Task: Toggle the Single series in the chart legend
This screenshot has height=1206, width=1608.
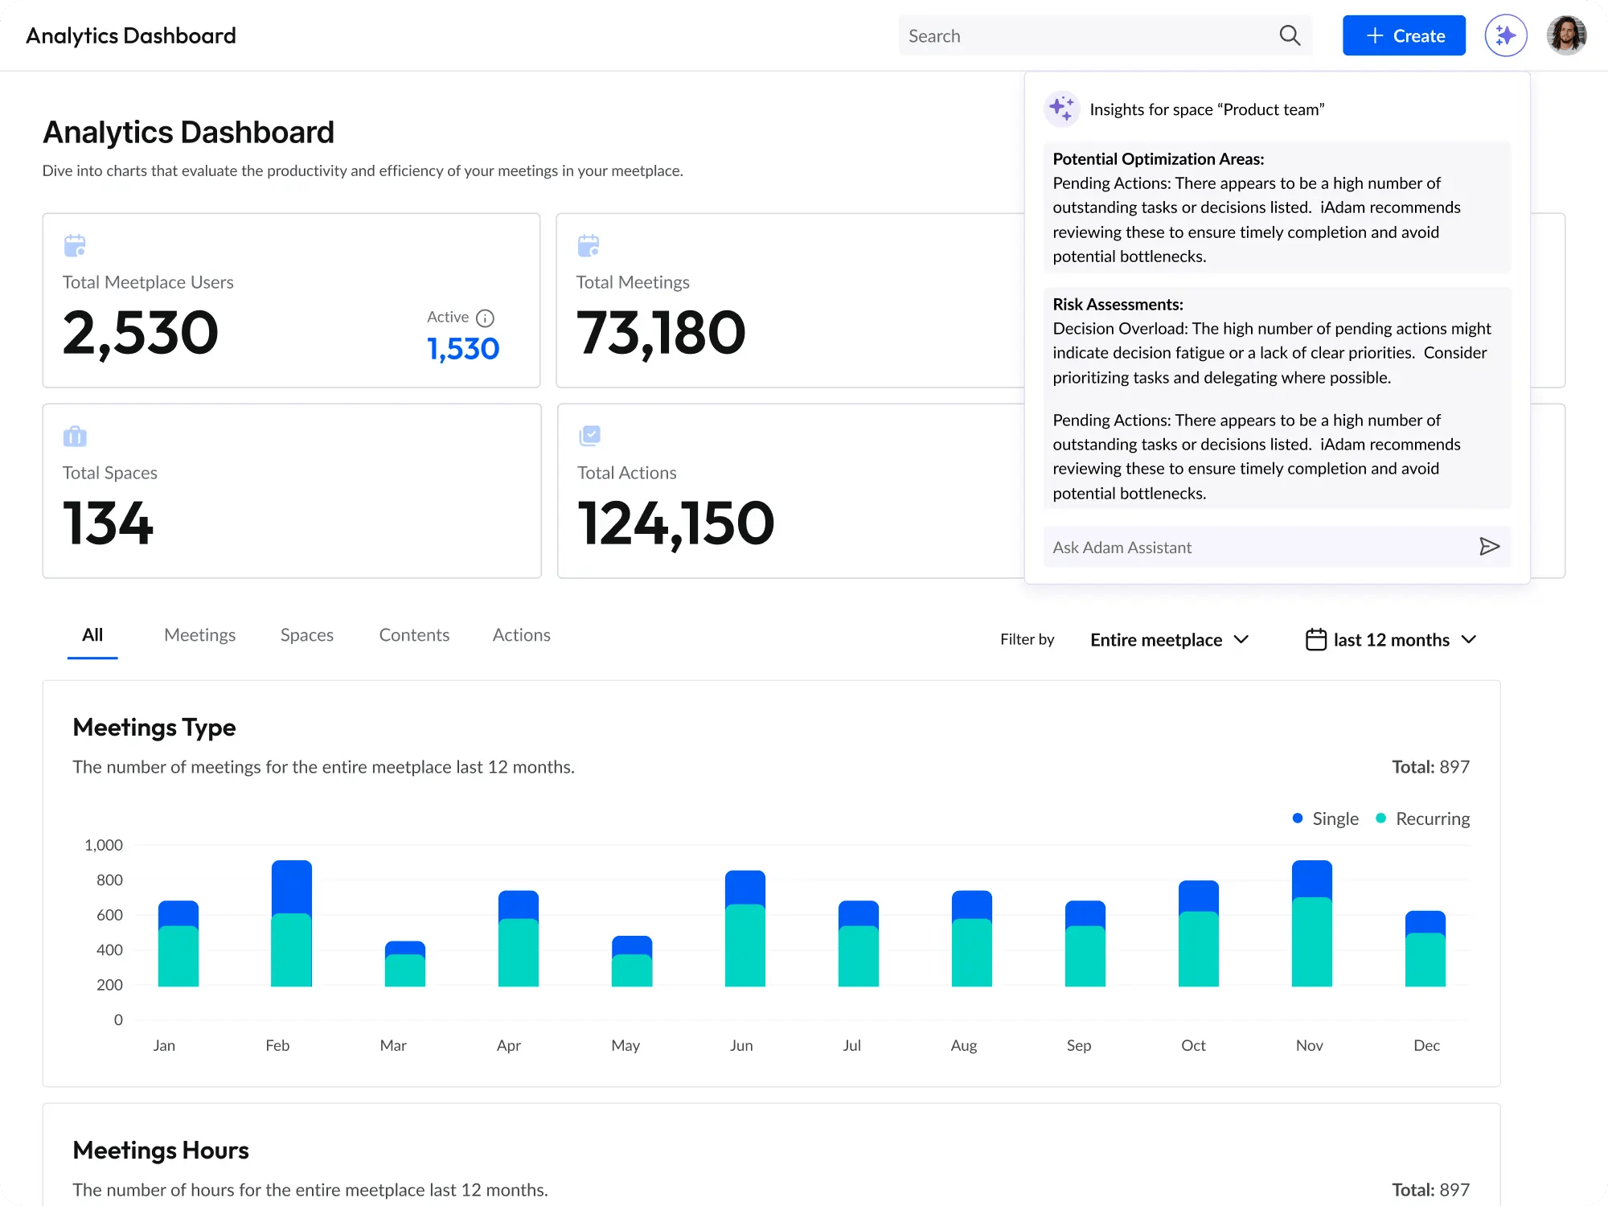Action: click(1324, 818)
